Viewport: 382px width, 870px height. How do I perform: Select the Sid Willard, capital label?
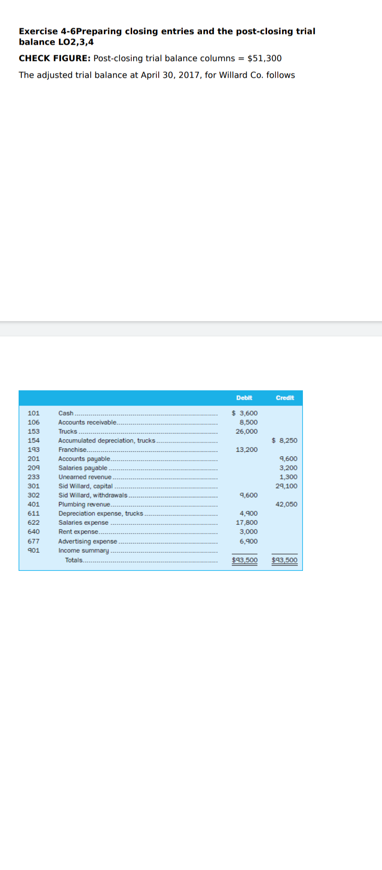pos(86,486)
